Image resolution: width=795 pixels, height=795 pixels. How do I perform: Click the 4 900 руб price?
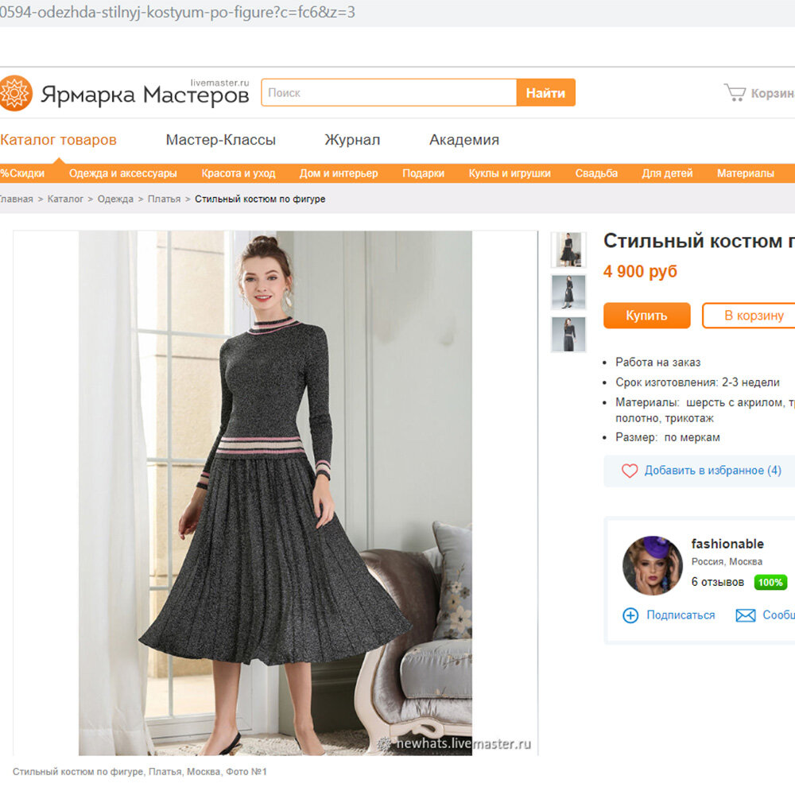click(640, 272)
